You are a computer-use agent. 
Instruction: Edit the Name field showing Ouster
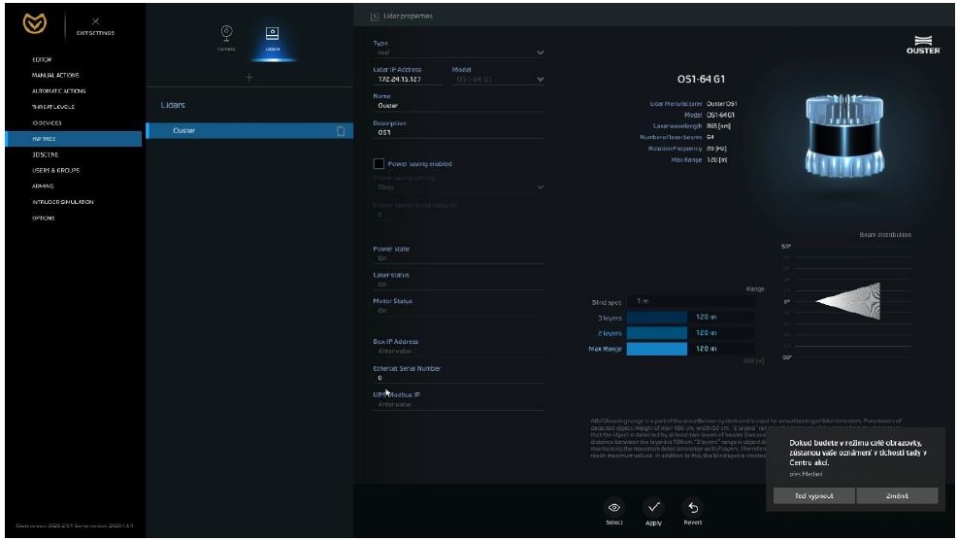(458, 106)
